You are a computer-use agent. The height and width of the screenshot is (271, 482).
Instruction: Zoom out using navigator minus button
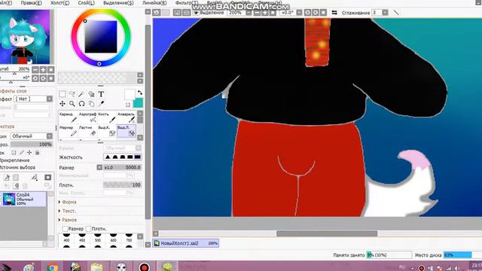pyautogui.click(x=35, y=69)
